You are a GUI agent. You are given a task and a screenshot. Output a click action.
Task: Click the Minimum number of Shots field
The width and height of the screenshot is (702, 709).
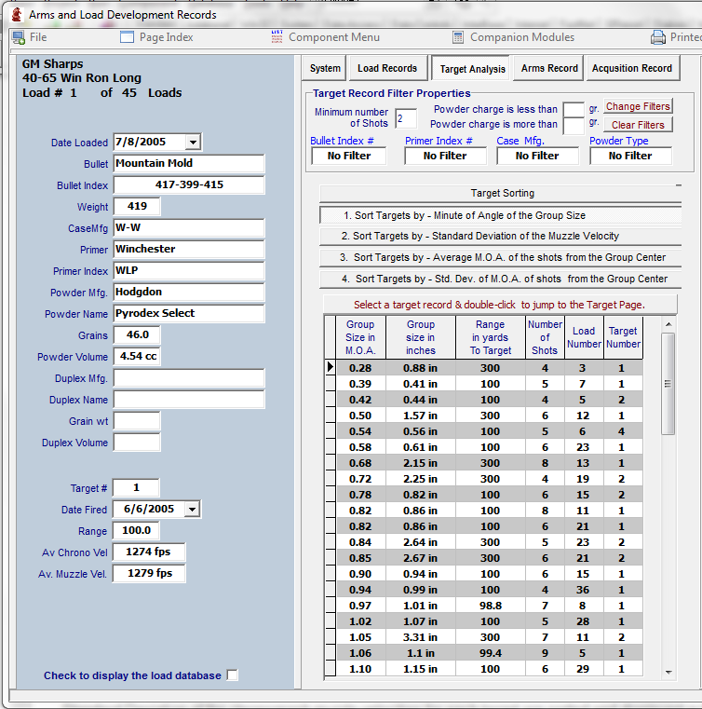[x=406, y=118]
